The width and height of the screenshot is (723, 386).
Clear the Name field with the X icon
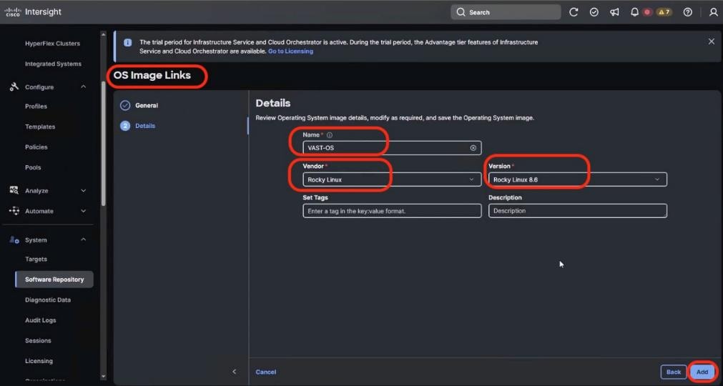[473, 148]
